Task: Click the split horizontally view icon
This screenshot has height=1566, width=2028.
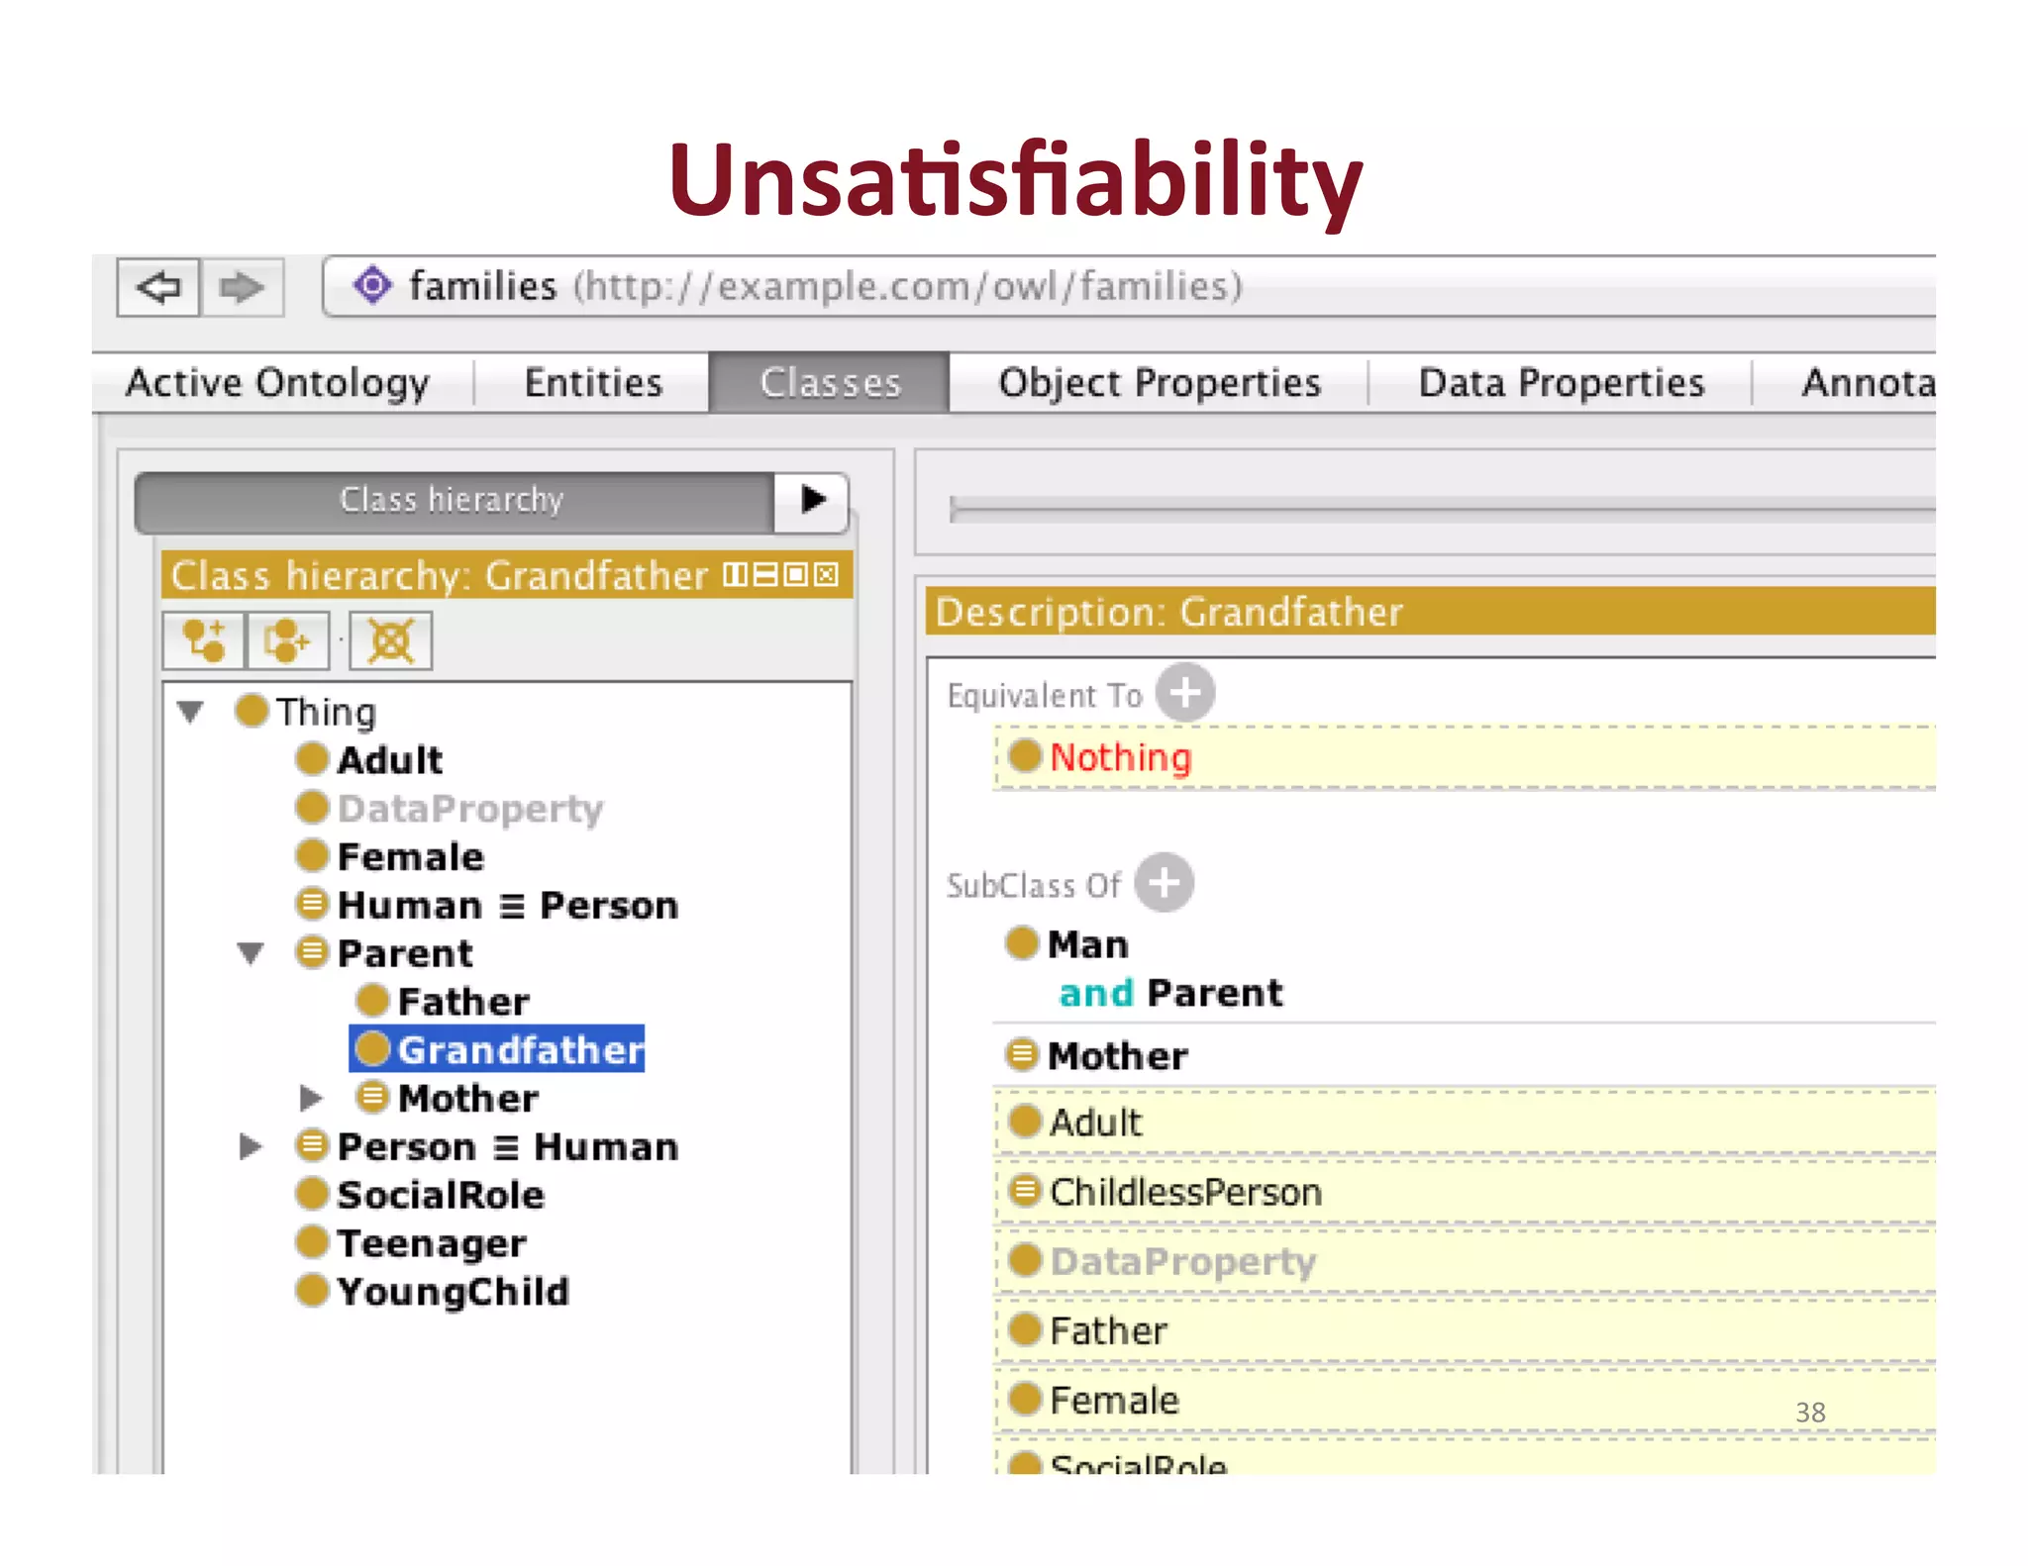Action: coord(765,575)
